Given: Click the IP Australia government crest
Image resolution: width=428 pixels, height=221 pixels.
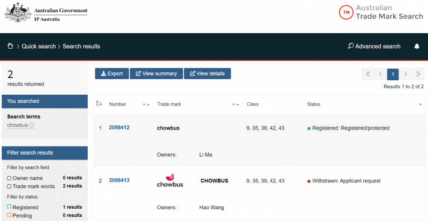Looking at the screenshot, I should point(18,12).
